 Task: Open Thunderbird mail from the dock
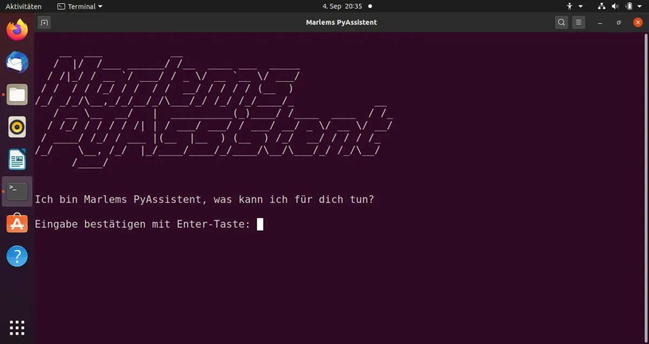(x=17, y=62)
